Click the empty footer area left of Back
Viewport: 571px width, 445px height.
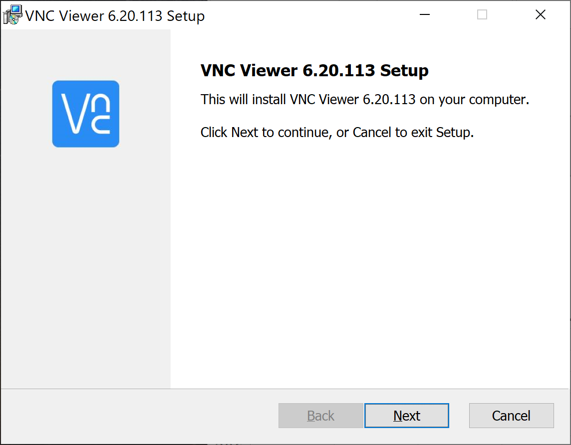pos(140,416)
